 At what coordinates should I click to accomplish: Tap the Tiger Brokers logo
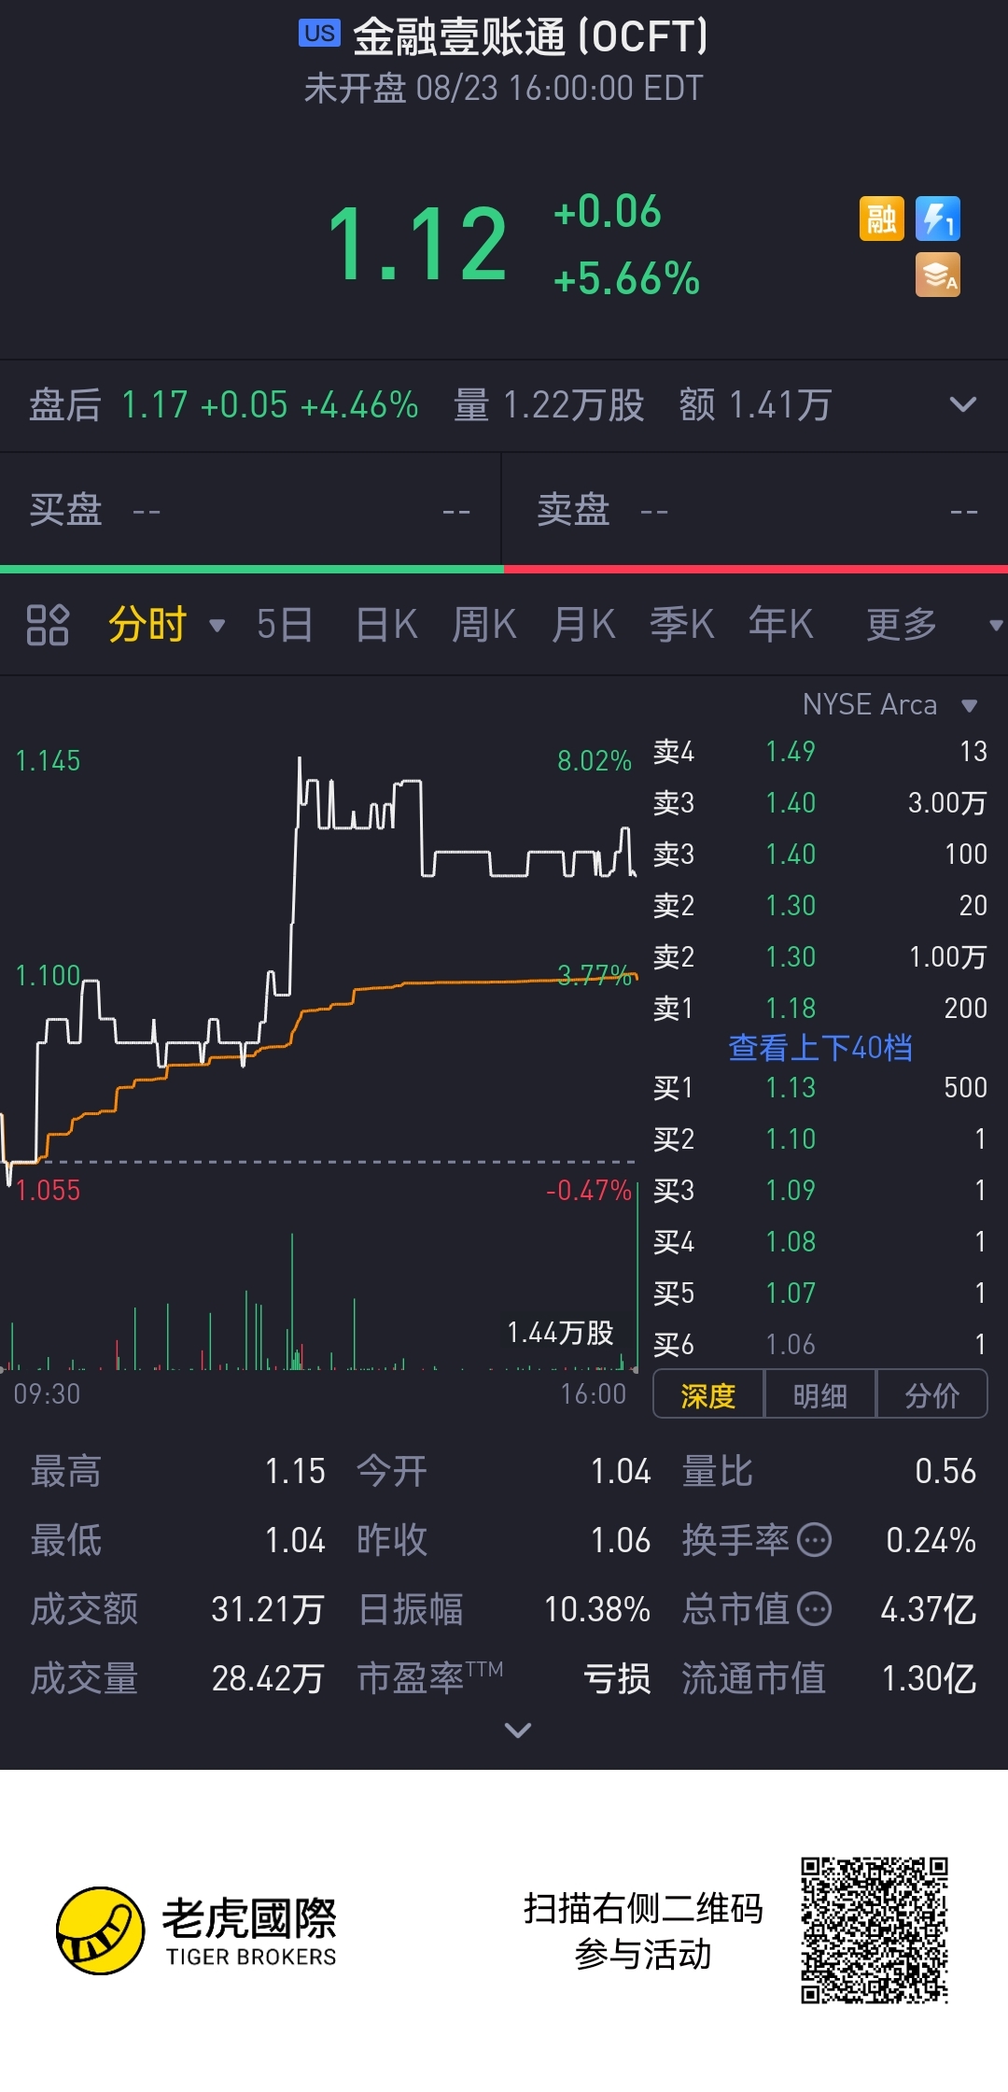[x=196, y=1930]
